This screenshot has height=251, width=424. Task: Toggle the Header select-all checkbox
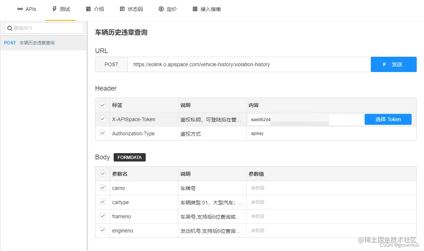(x=103, y=105)
